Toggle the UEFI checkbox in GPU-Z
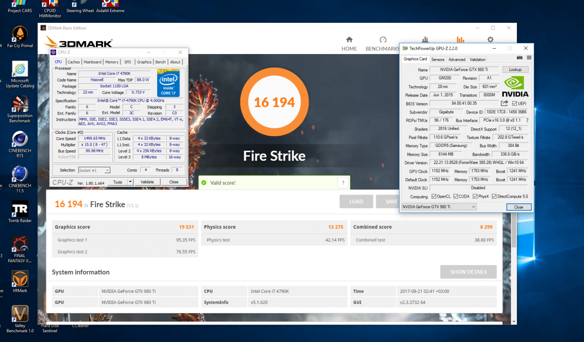 (x=514, y=104)
